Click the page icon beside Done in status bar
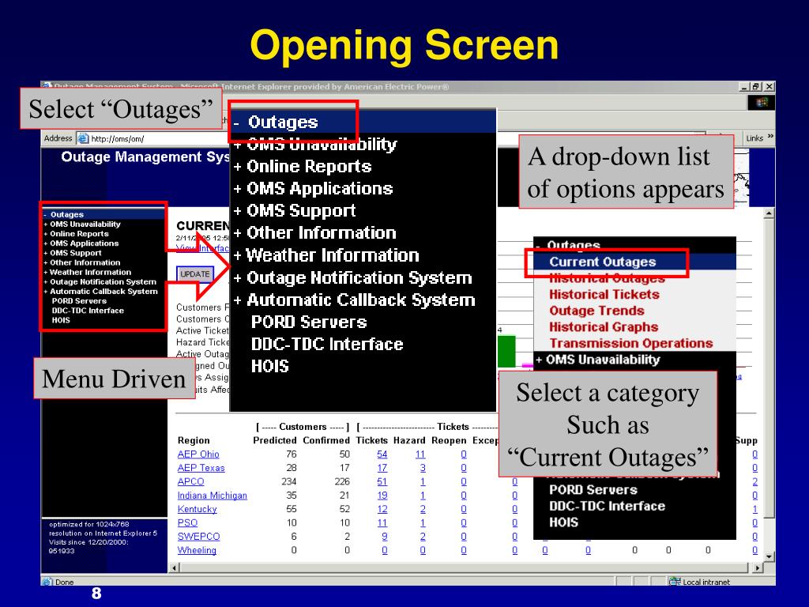Screen dimensions: 809x607 tap(47, 581)
